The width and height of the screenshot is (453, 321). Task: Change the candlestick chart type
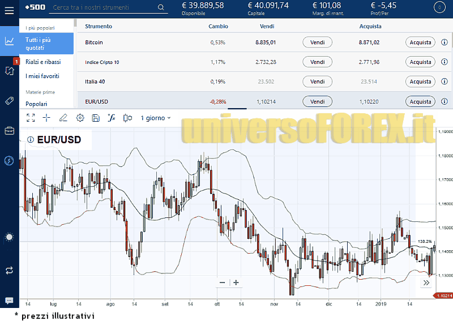coord(128,118)
